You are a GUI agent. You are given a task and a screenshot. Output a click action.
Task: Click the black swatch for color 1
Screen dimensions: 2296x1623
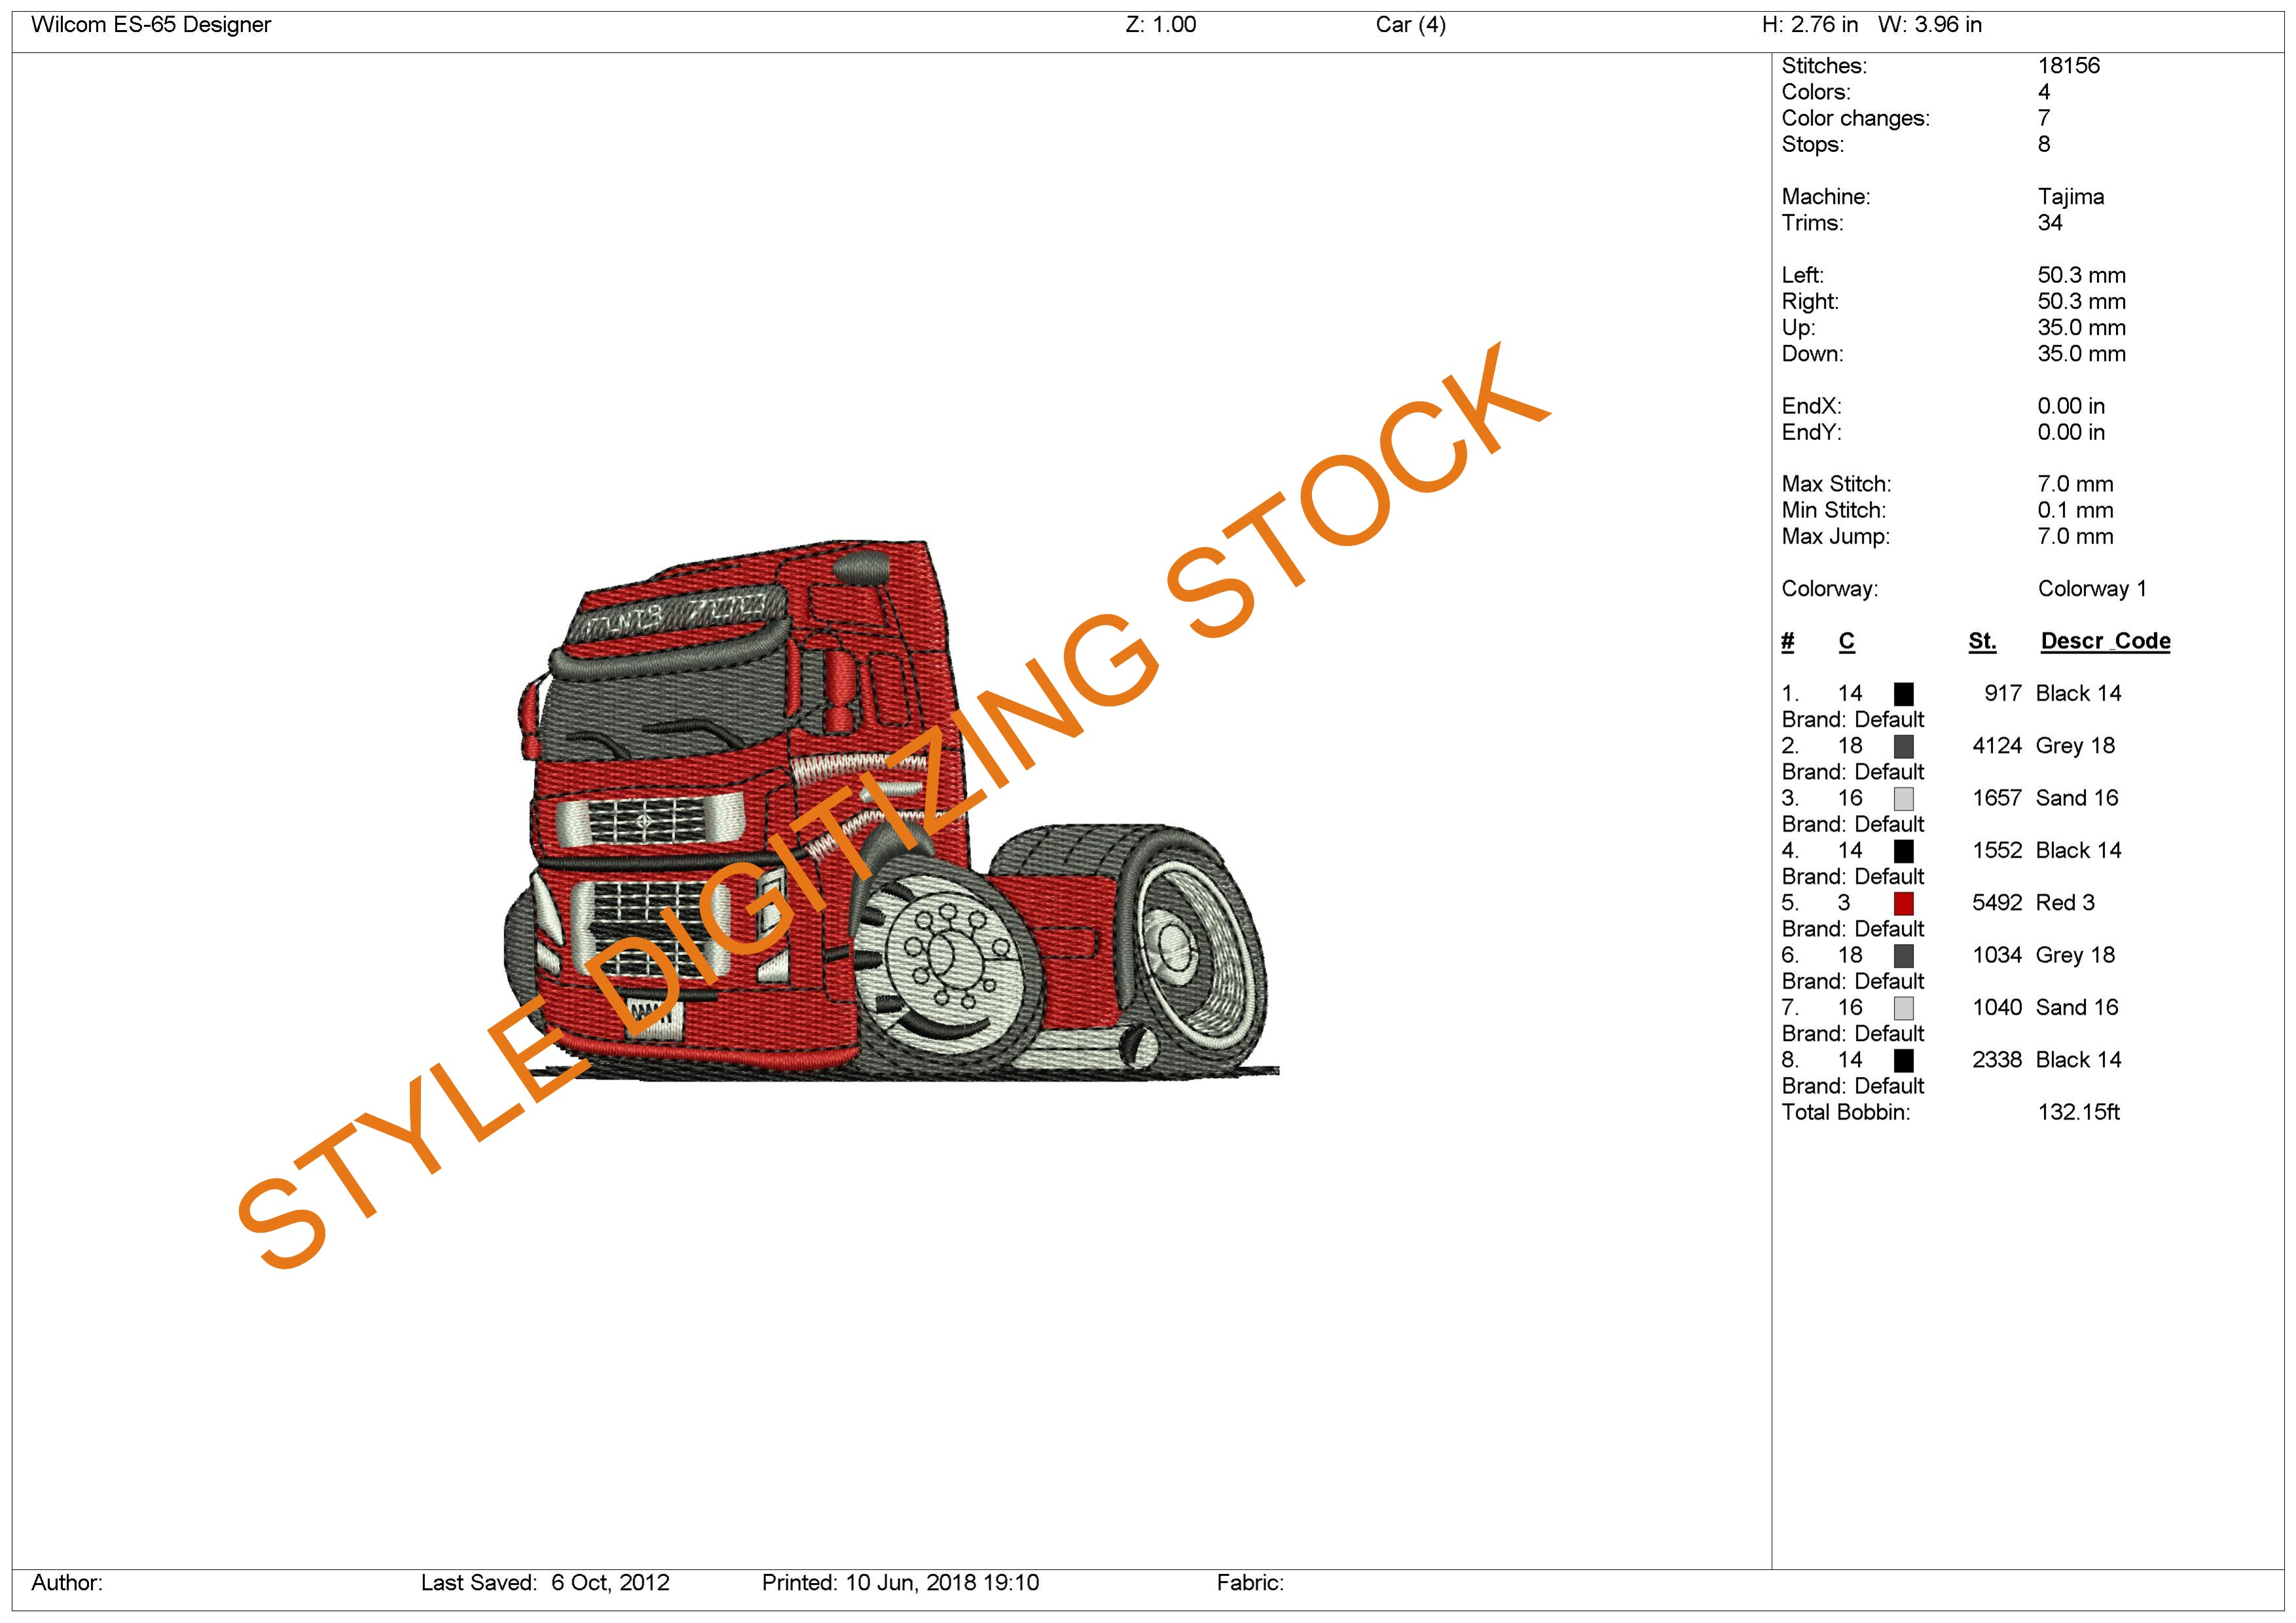(x=1903, y=694)
